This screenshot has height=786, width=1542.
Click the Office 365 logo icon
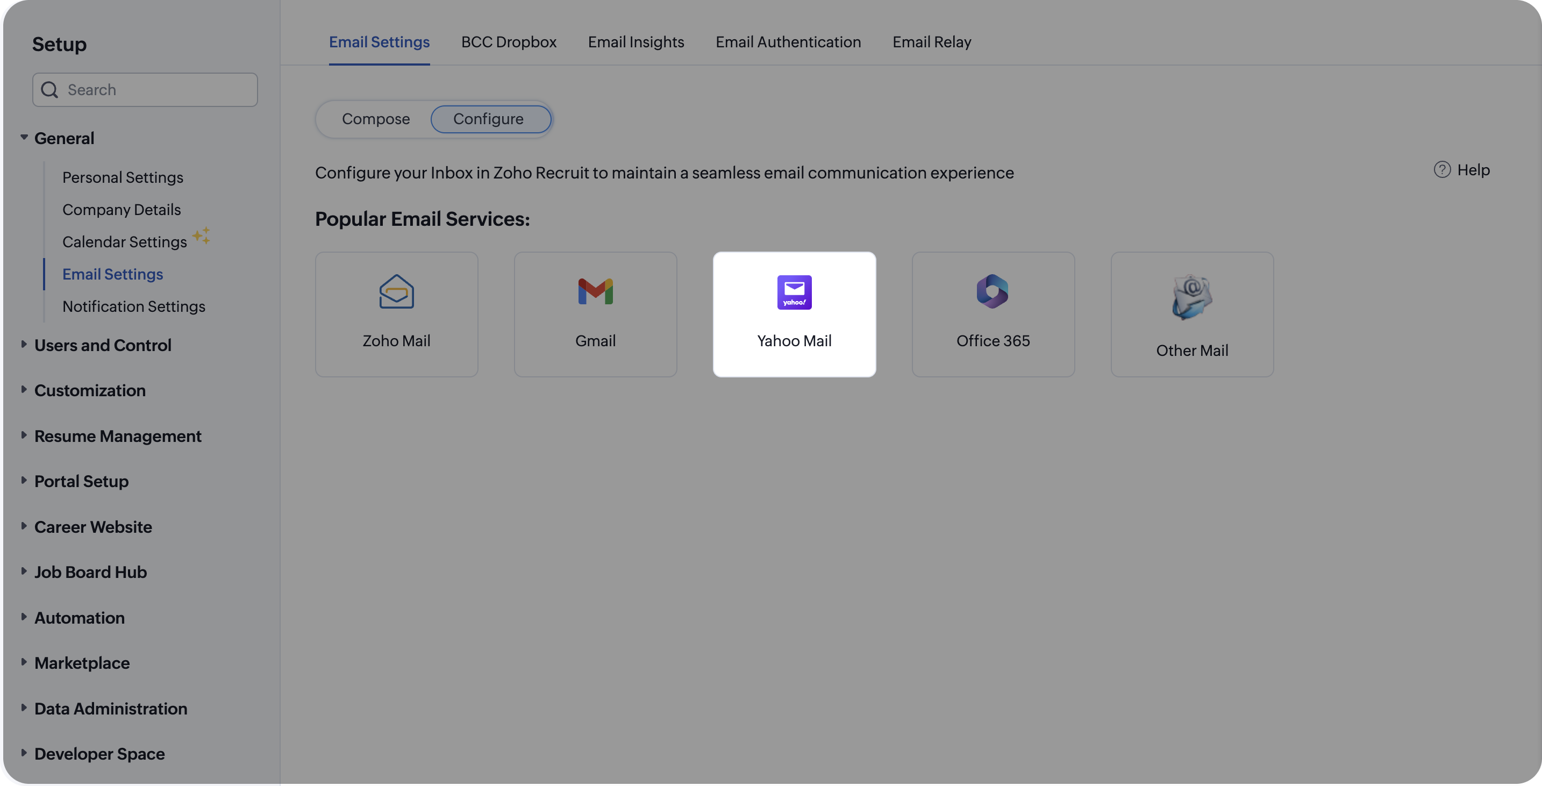click(993, 291)
